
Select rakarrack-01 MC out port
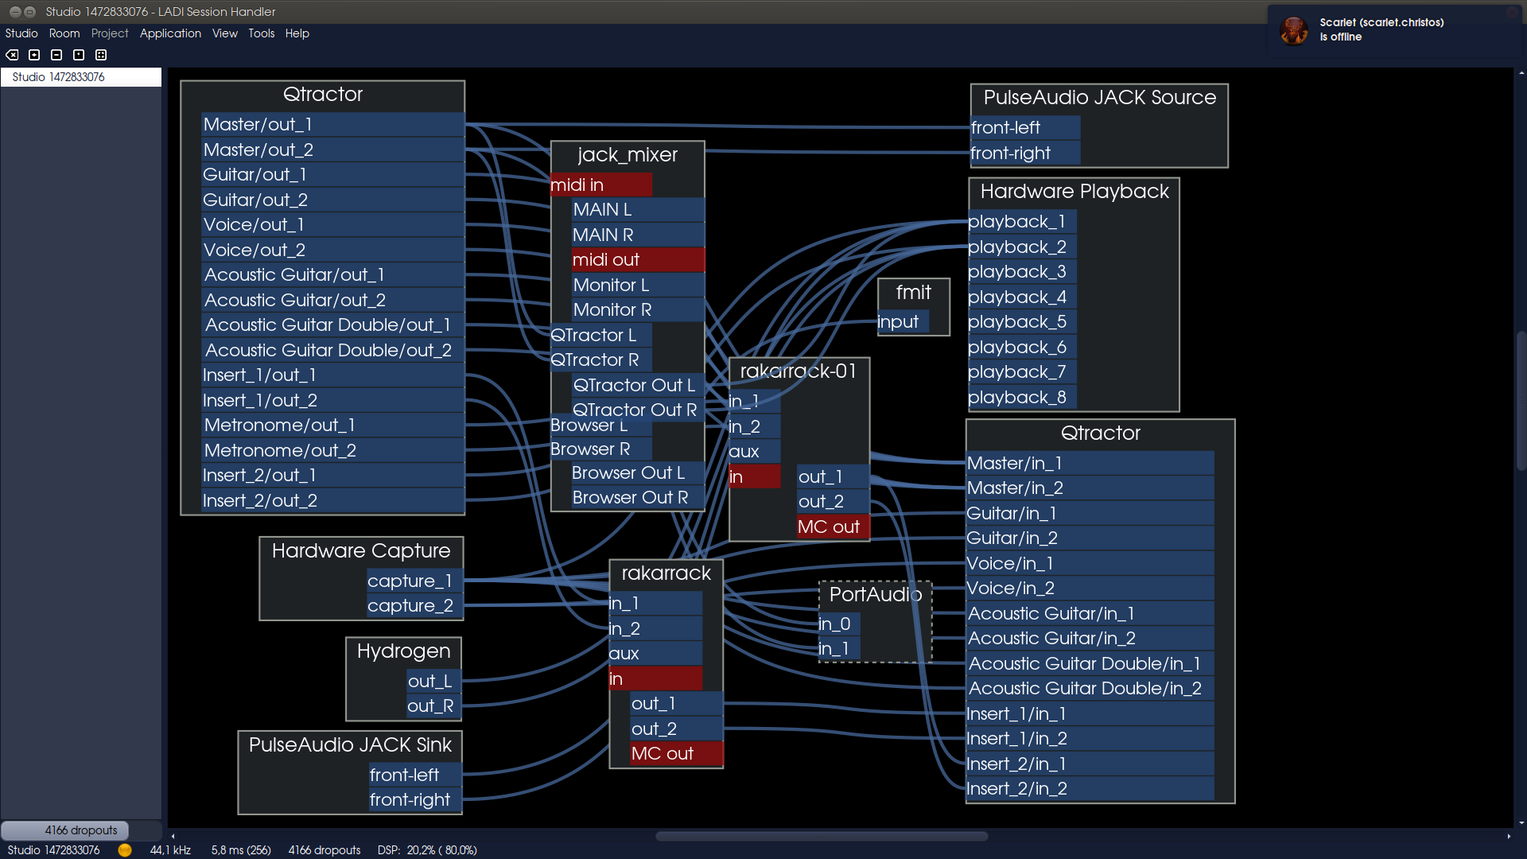click(833, 527)
